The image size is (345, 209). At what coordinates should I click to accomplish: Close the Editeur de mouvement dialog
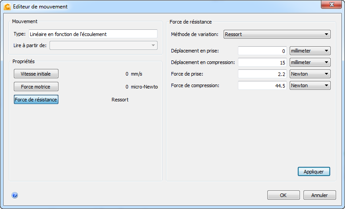331,4
